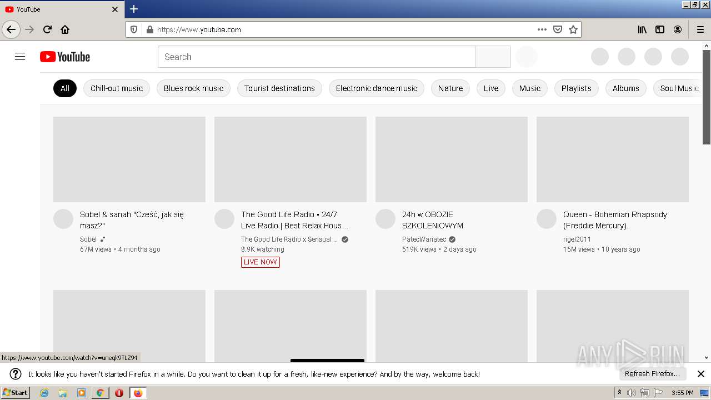
Task: Click the notification question mark icon
Action: (16, 374)
